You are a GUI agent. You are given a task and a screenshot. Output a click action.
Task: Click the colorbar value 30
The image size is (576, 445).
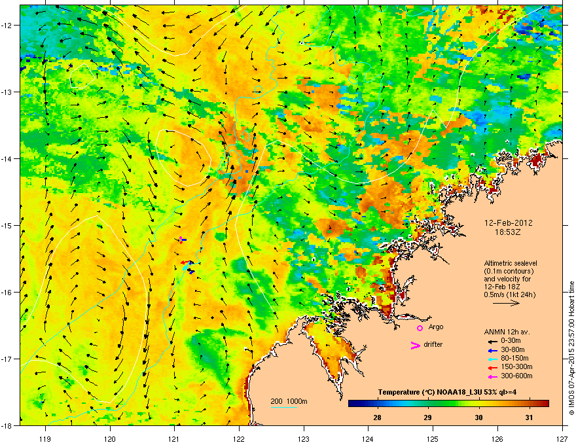[478, 418]
